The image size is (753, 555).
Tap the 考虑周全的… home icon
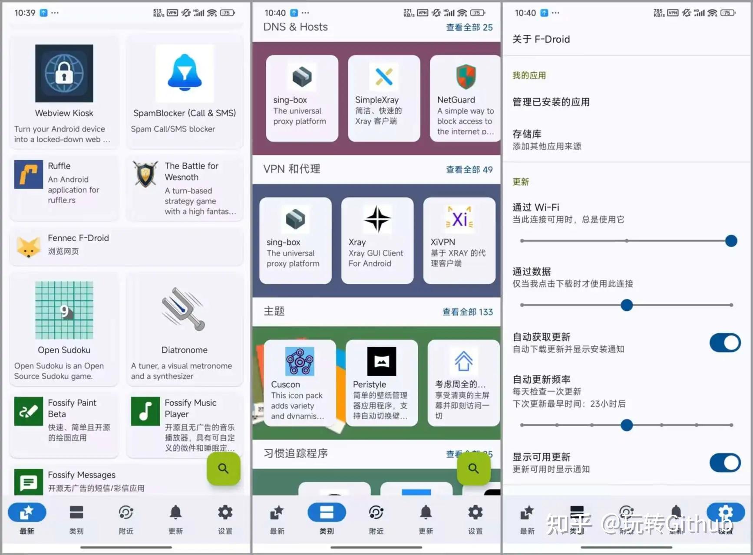tap(464, 361)
